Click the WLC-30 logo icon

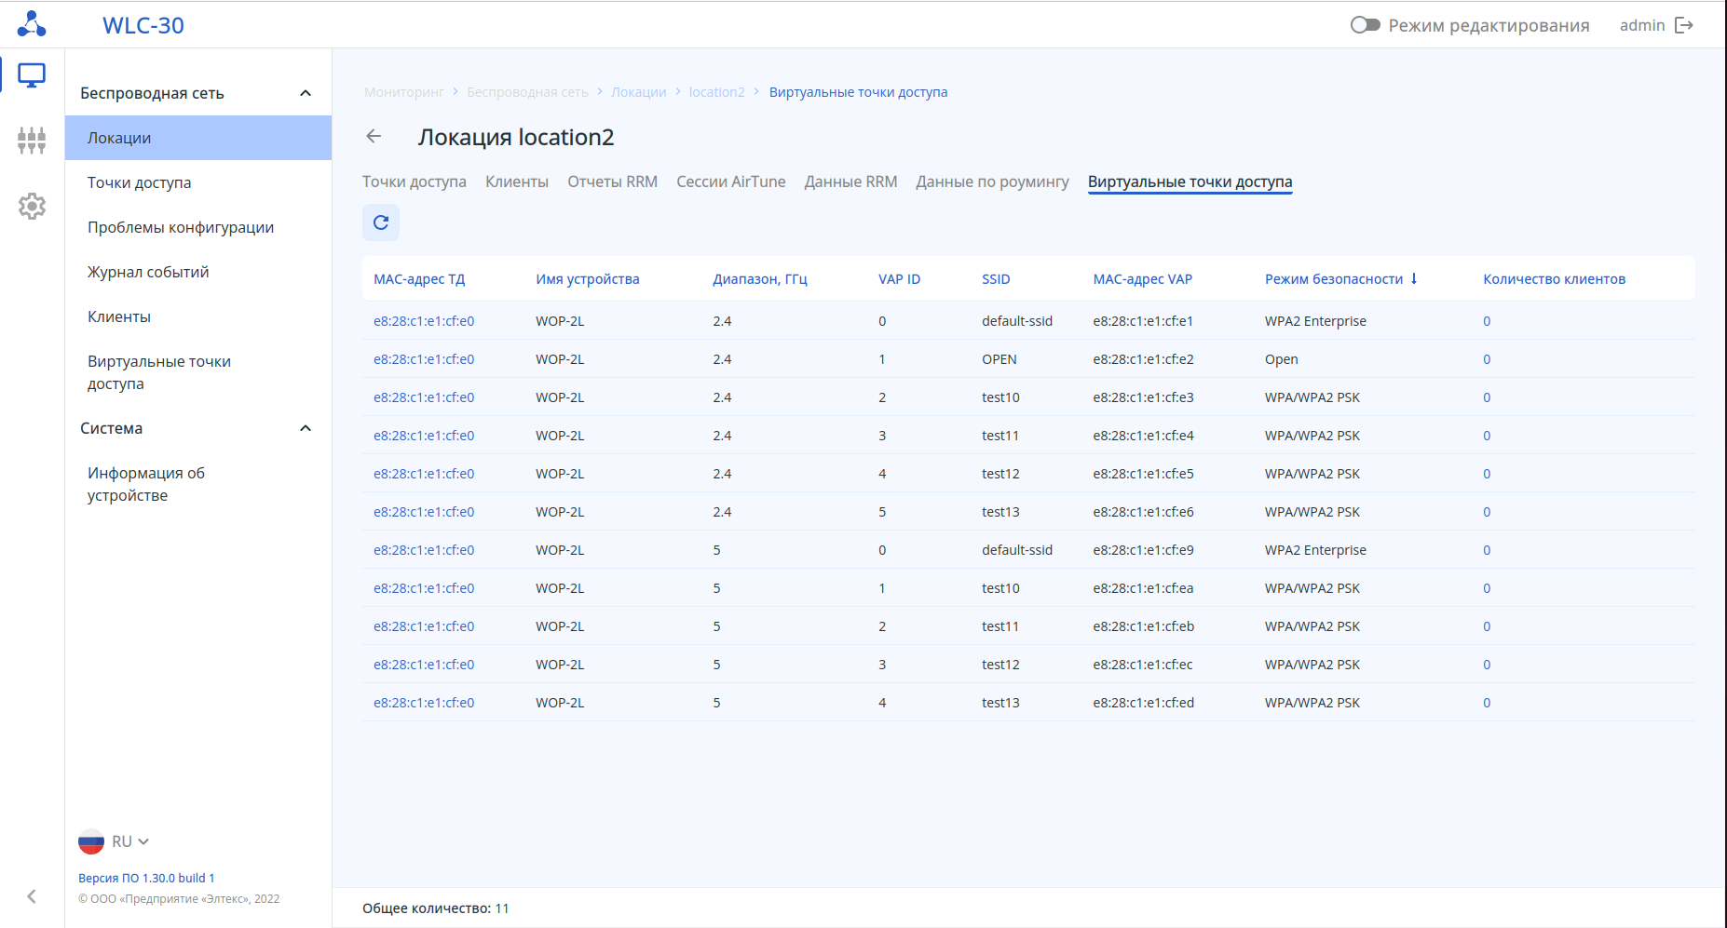(32, 24)
